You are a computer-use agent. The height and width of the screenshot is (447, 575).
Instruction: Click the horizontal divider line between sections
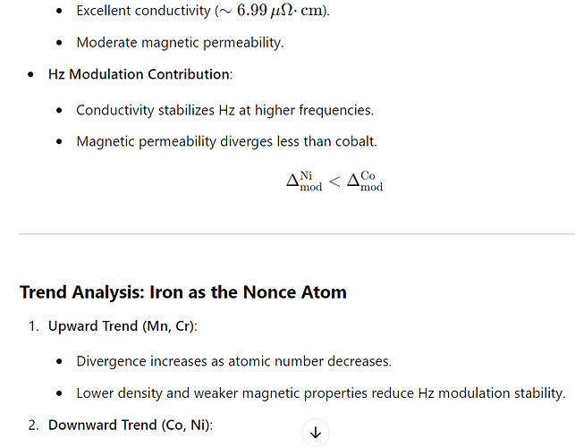click(x=297, y=233)
